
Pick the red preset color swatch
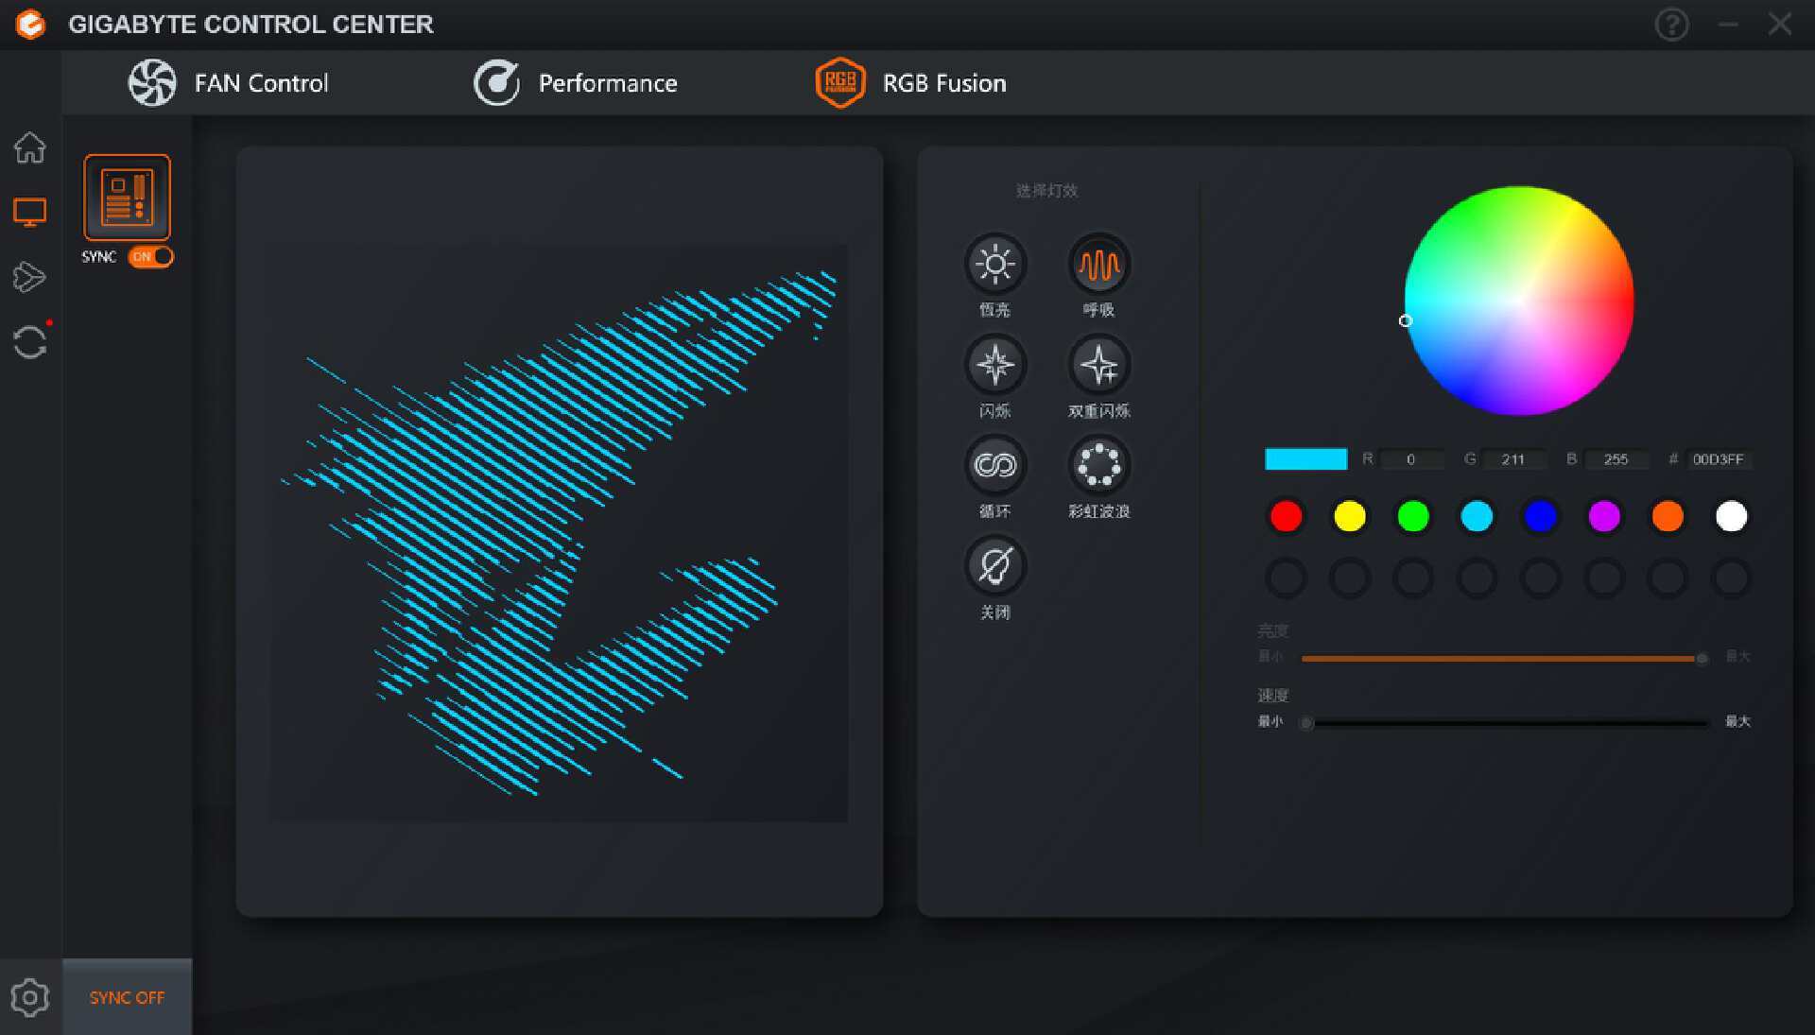click(1286, 516)
